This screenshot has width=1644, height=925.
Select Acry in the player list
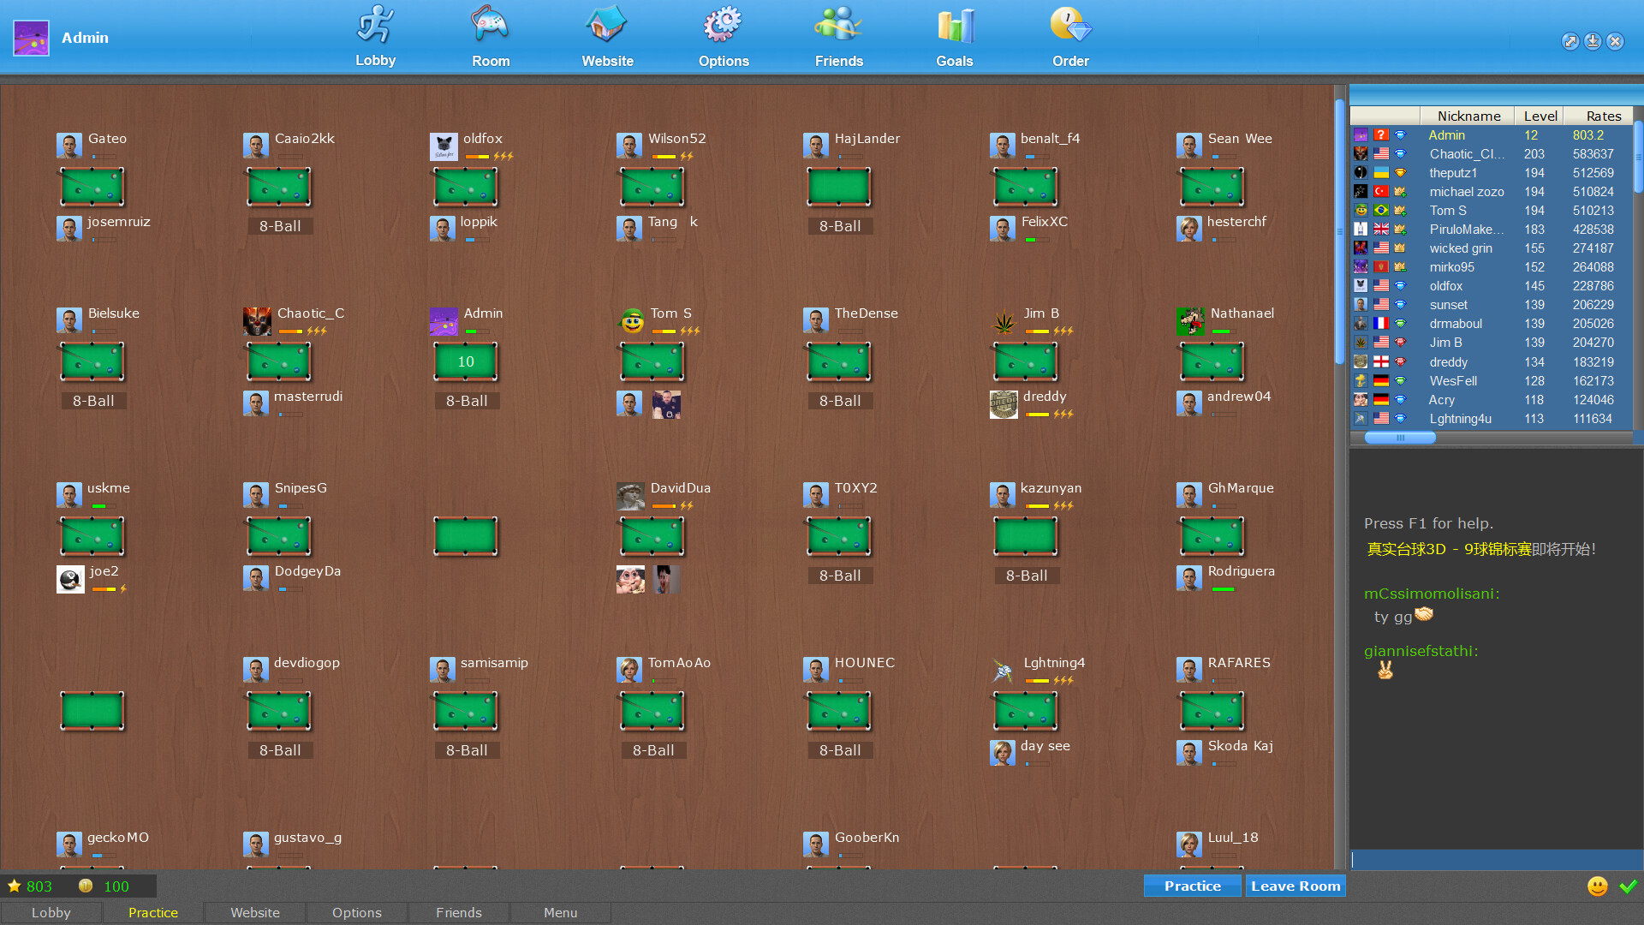[1492, 400]
